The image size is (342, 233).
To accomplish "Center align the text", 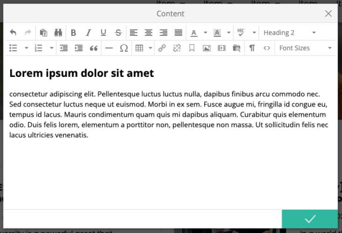I will click(x=149, y=32).
